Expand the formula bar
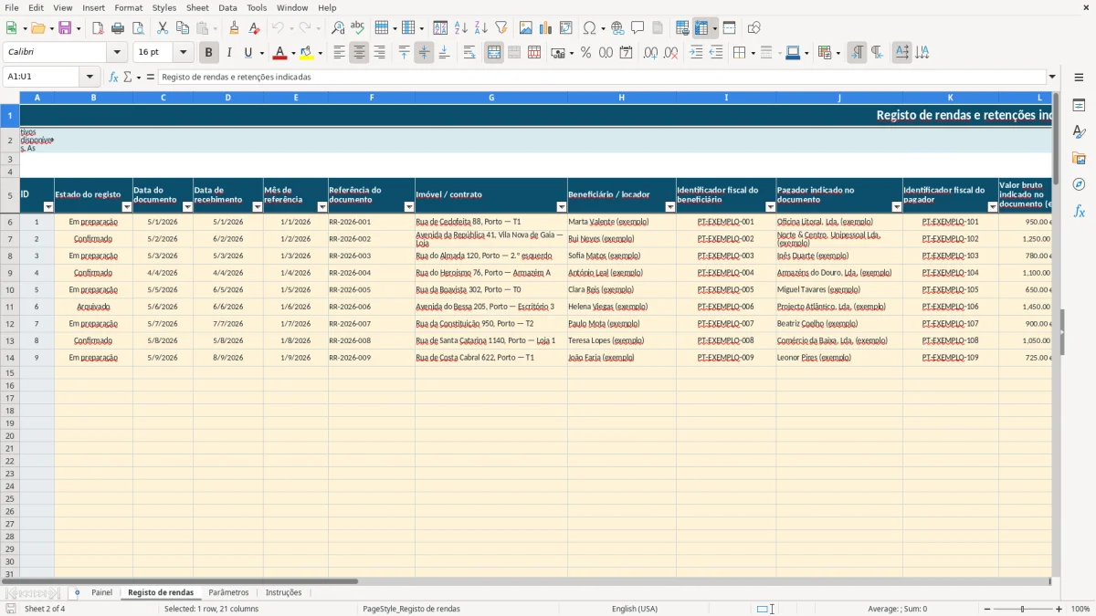The image size is (1096, 616). 1052,77
